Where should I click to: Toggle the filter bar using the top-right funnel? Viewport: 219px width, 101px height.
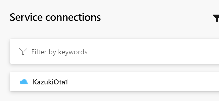point(216,18)
